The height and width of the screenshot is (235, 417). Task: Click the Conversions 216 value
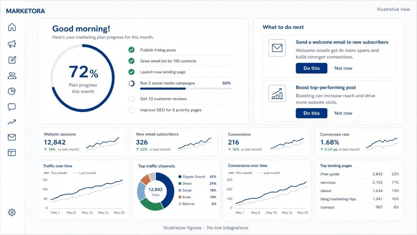(233, 142)
